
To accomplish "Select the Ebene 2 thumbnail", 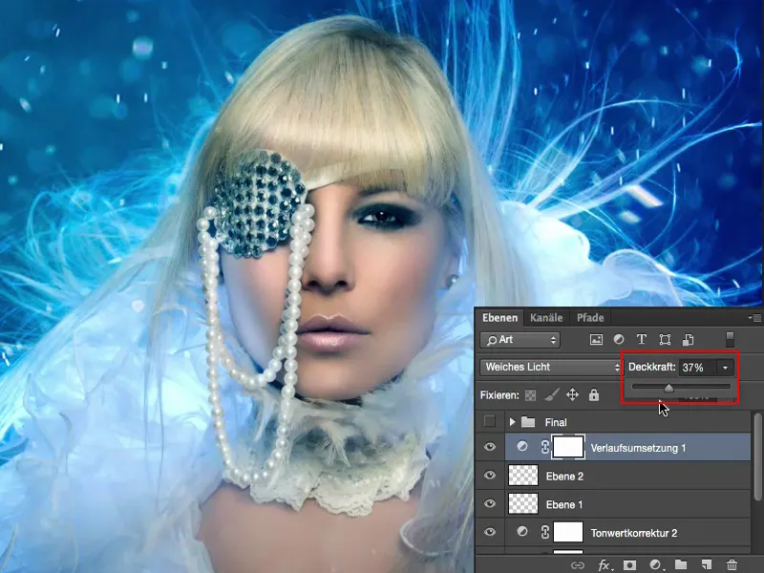I will tap(523, 476).
